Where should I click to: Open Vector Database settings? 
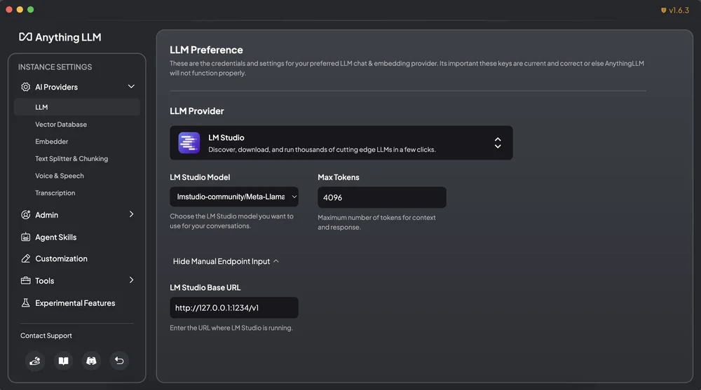[61, 124]
